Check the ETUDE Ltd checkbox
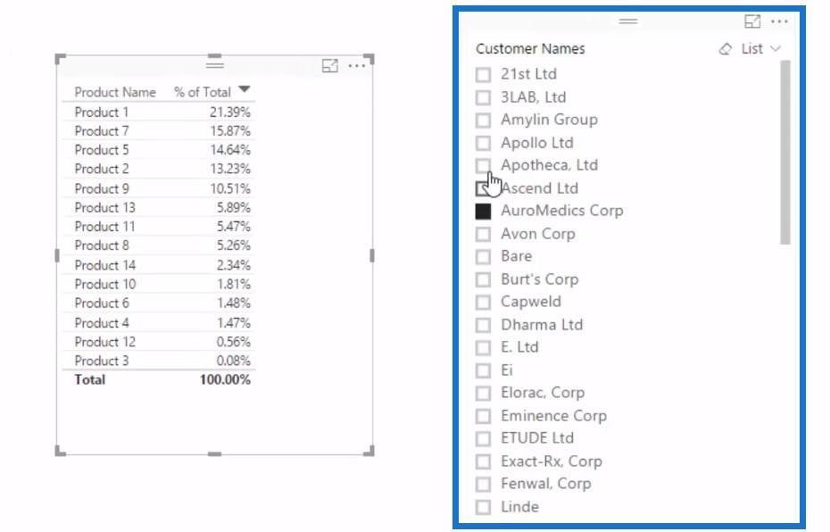 point(483,439)
